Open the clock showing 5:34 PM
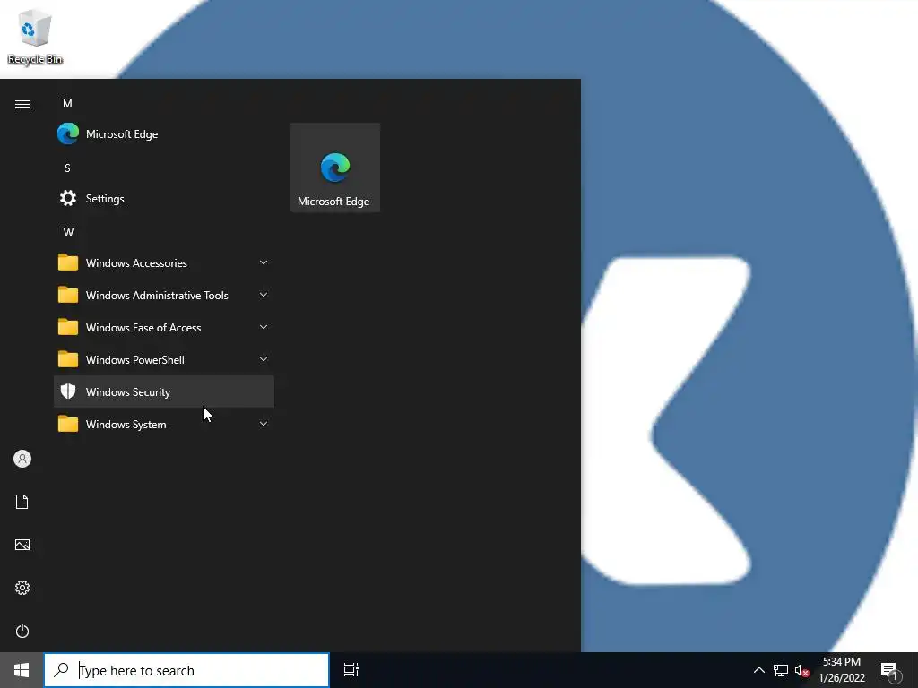 841,670
